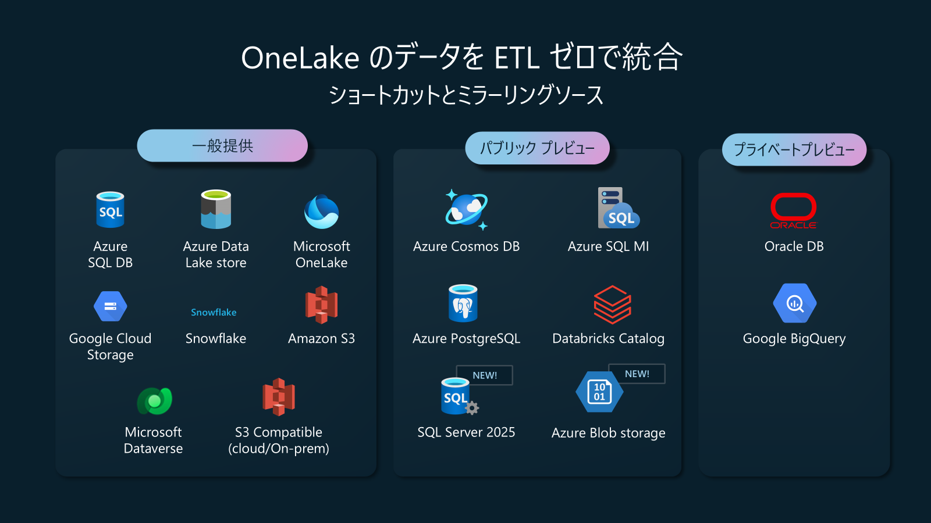Click the "Azure Cosmos DB" label
Image resolution: width=931 pixels, height=523 pixels.
click(x=467, y=246)
